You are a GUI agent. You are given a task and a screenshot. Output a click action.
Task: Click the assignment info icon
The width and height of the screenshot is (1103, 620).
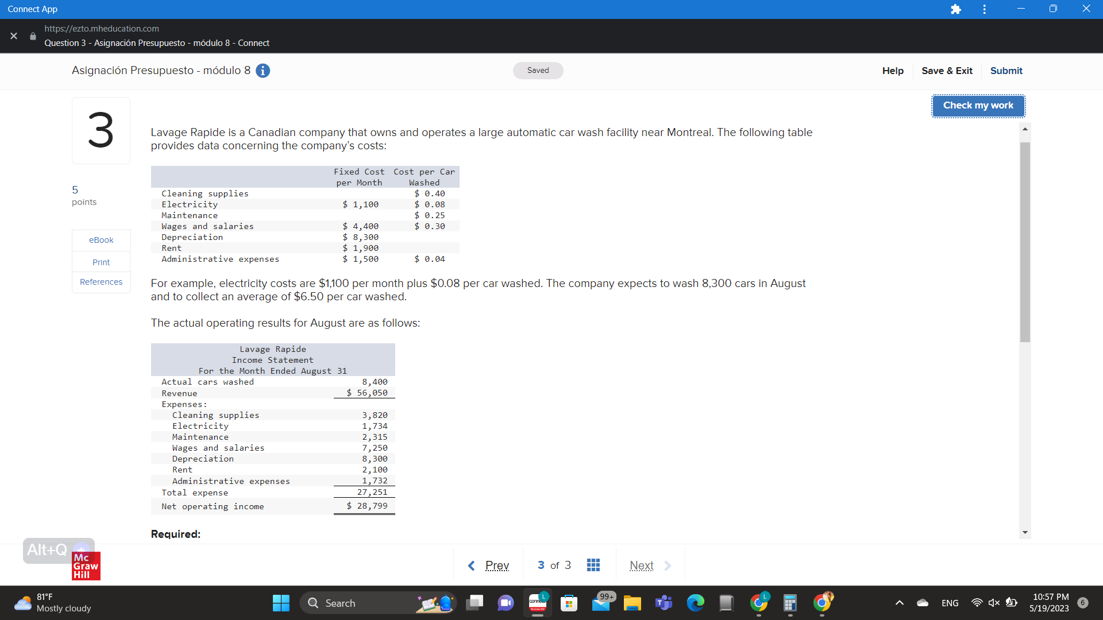pos(263,71)
